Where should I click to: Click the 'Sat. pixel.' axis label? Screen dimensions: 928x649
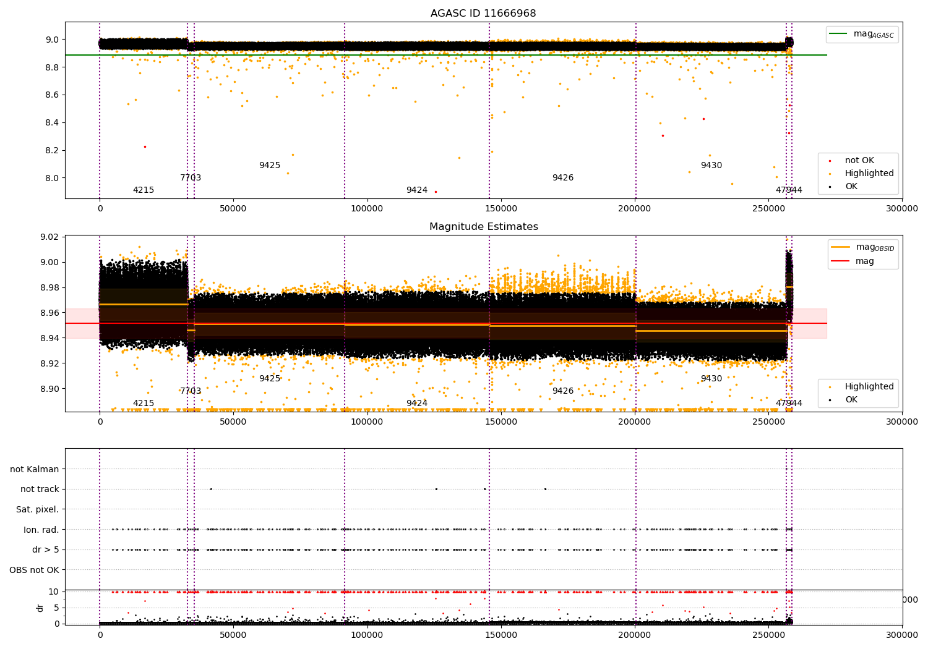tap(38, 509)
